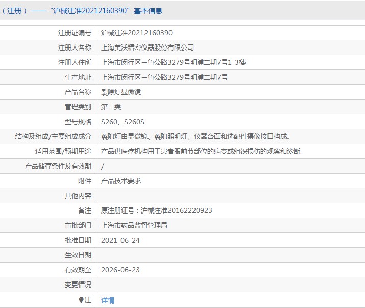Click the approval department 上海市药品监督管理局

[x=134, y=225]
